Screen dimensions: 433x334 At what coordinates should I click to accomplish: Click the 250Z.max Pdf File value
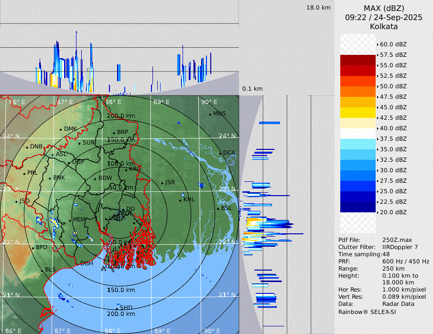(x=396, y=240)
